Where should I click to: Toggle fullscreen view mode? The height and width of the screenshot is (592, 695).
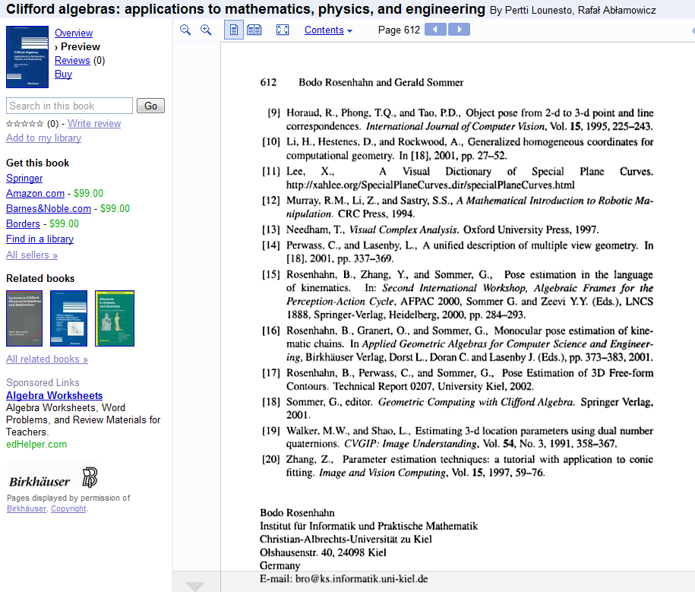pos(283,30)
